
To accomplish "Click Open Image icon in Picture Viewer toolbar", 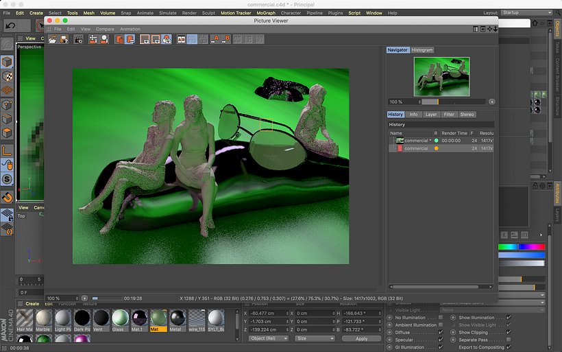I will pos(52,40).
